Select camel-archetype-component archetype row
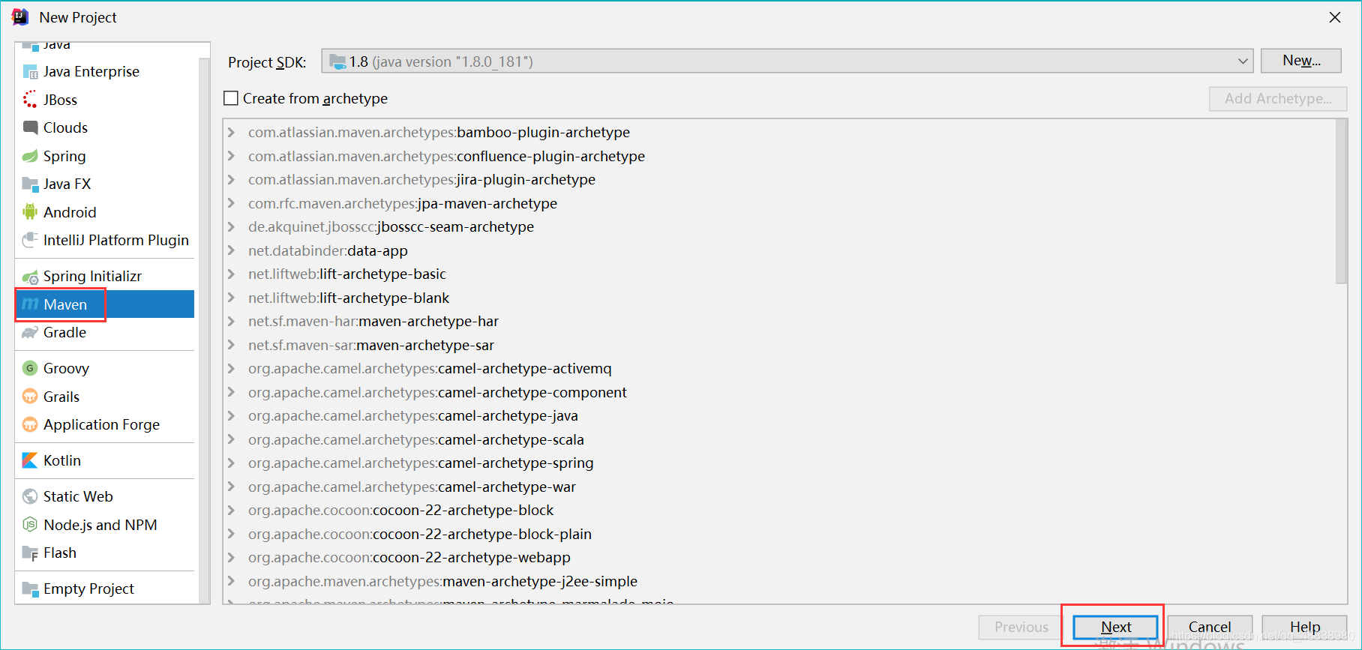This screenshot has height=650, width=1362. point(780,392)
